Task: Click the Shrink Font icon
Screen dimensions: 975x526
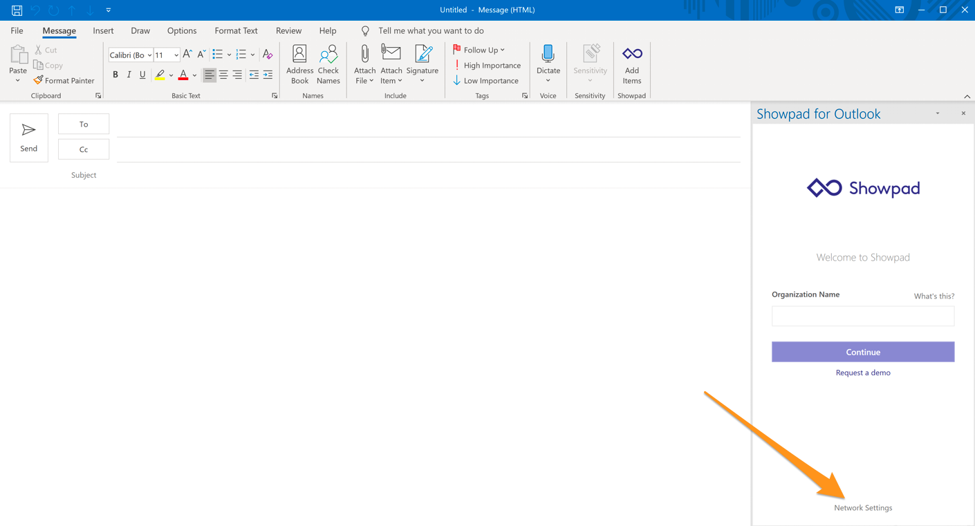Action: pyautogui.click(x=201, y=55)
